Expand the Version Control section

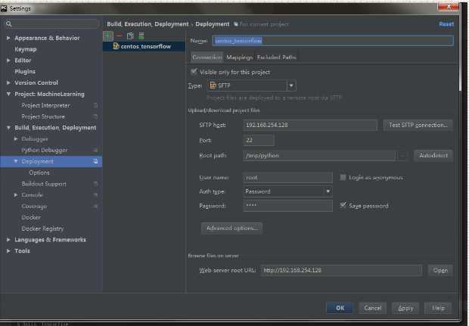(8, 82)
